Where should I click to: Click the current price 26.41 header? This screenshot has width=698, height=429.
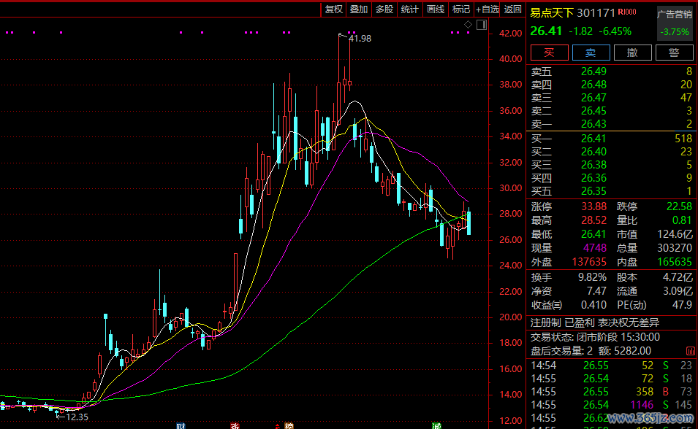tap(546, 31)
